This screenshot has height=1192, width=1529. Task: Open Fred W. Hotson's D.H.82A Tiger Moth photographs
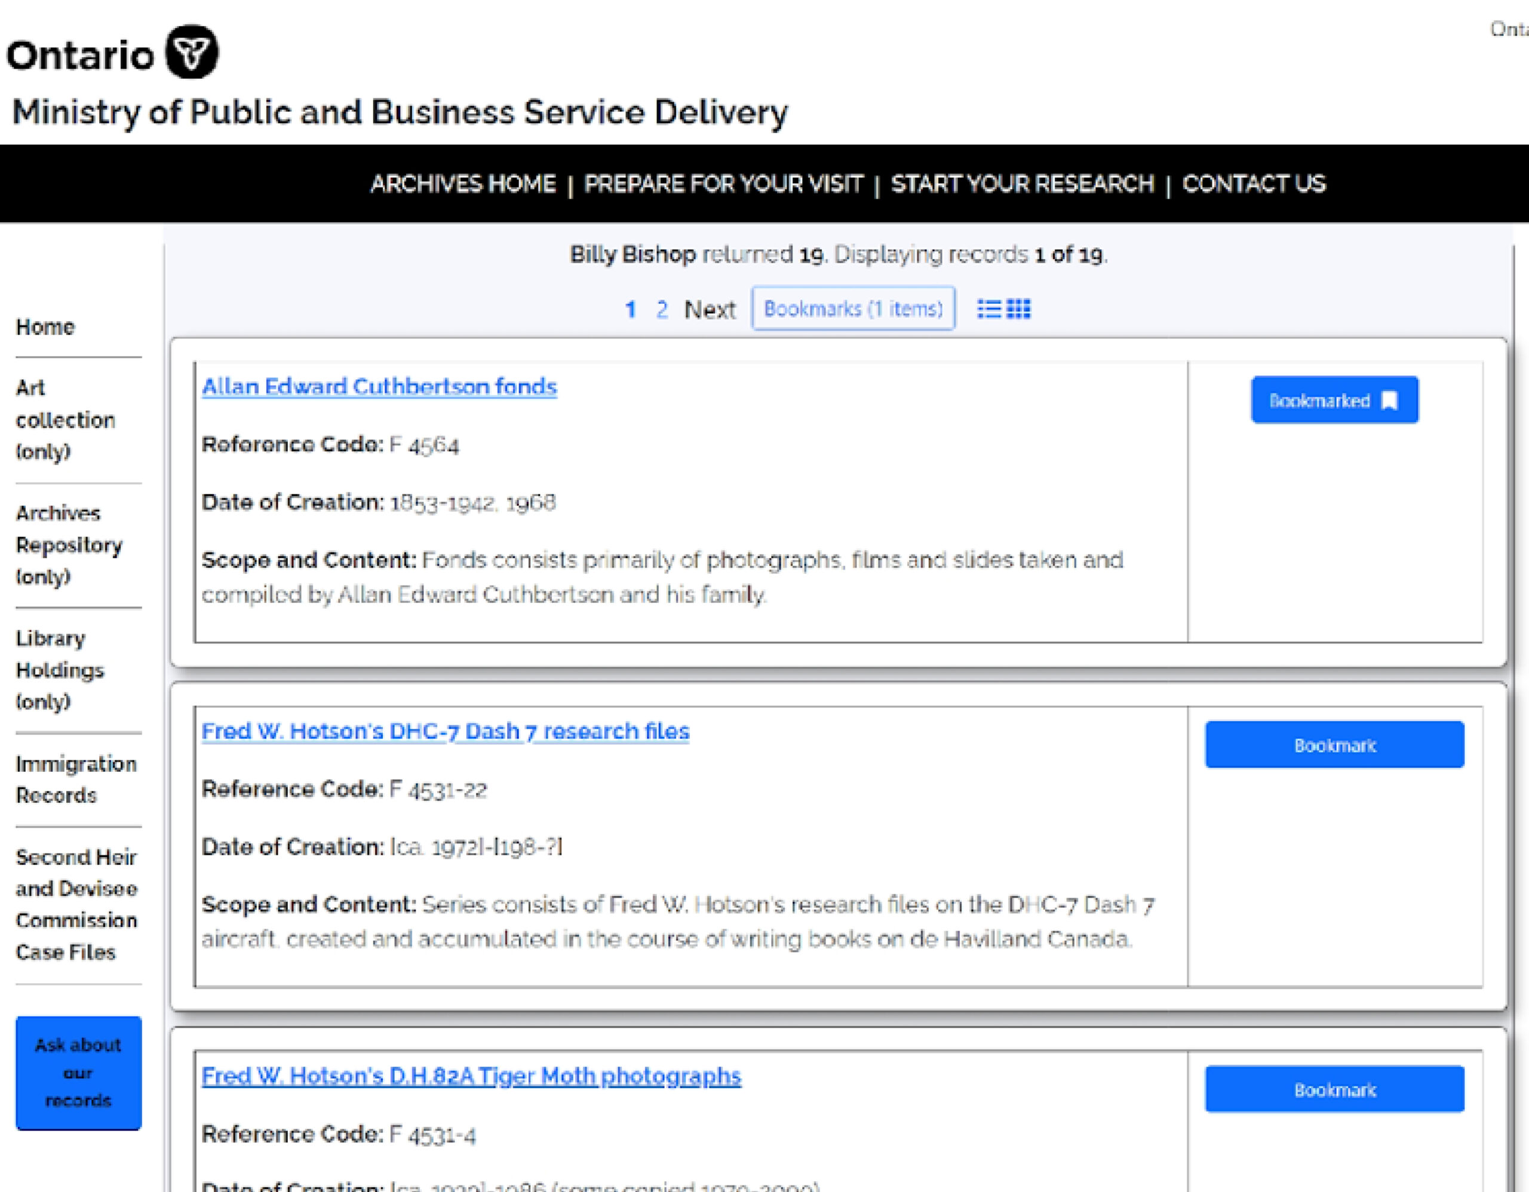(471, 1076)
